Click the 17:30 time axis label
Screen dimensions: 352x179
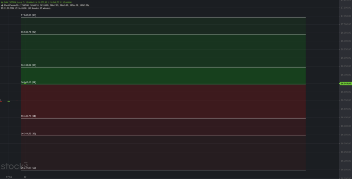coord(9,177)
